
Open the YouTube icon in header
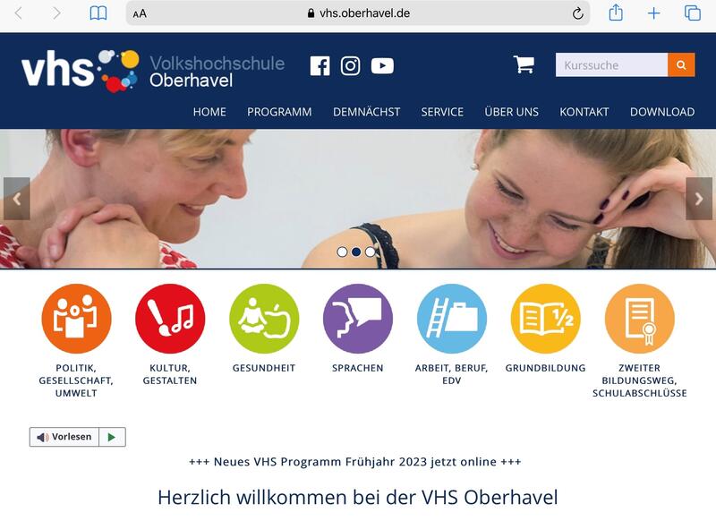pyautogui.click(x=382, y=65)
